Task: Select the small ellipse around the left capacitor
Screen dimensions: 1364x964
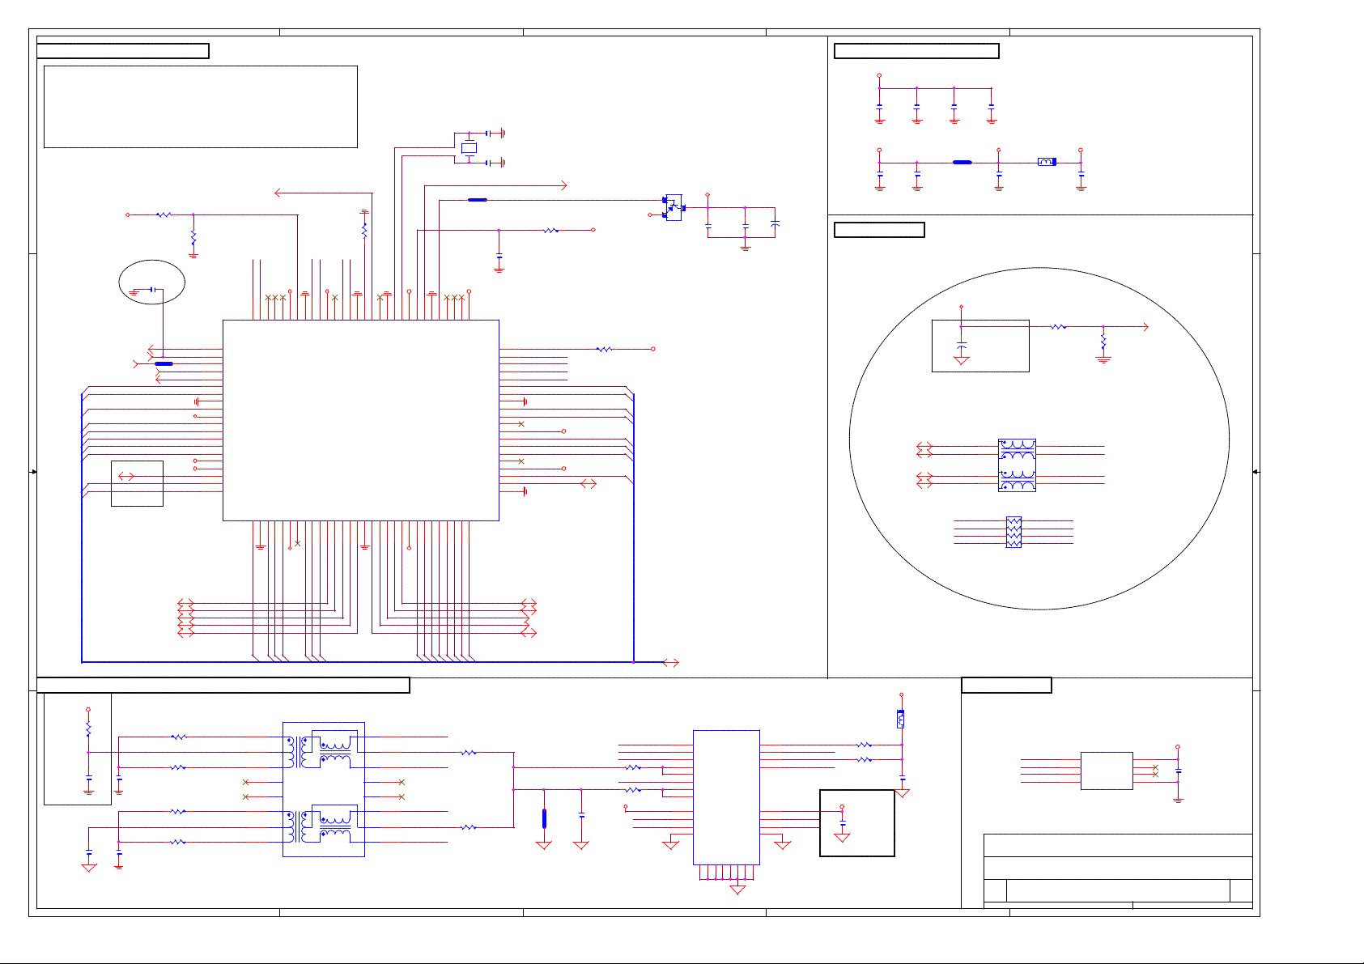Action: [152, 282]
